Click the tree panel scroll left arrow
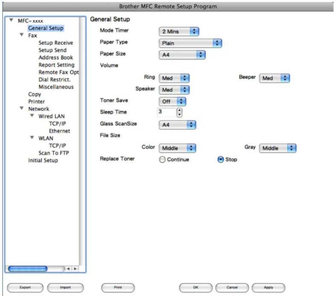This screenshot has width=334, height=296. [68, 269]
